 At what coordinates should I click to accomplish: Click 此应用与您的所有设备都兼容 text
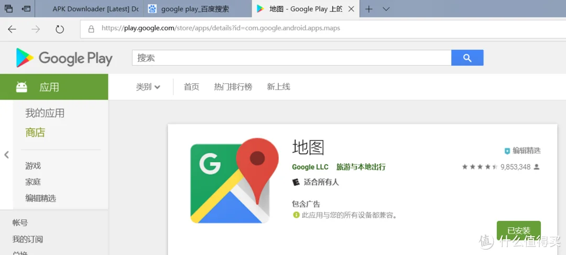click(x=350, y=216)
